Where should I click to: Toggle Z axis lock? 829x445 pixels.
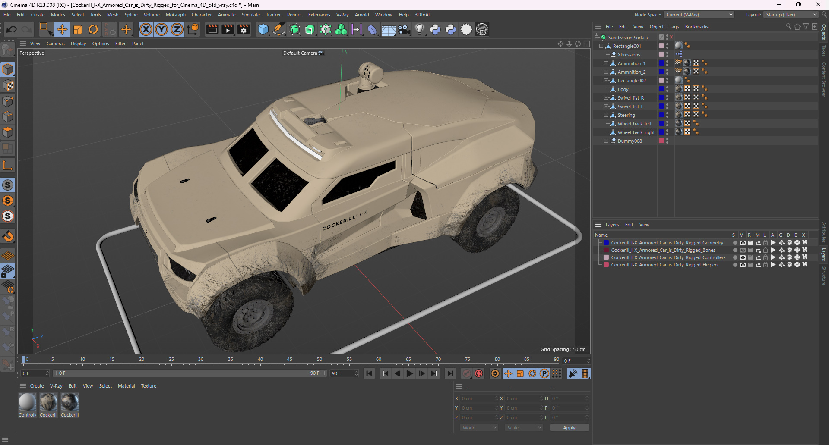177,29
